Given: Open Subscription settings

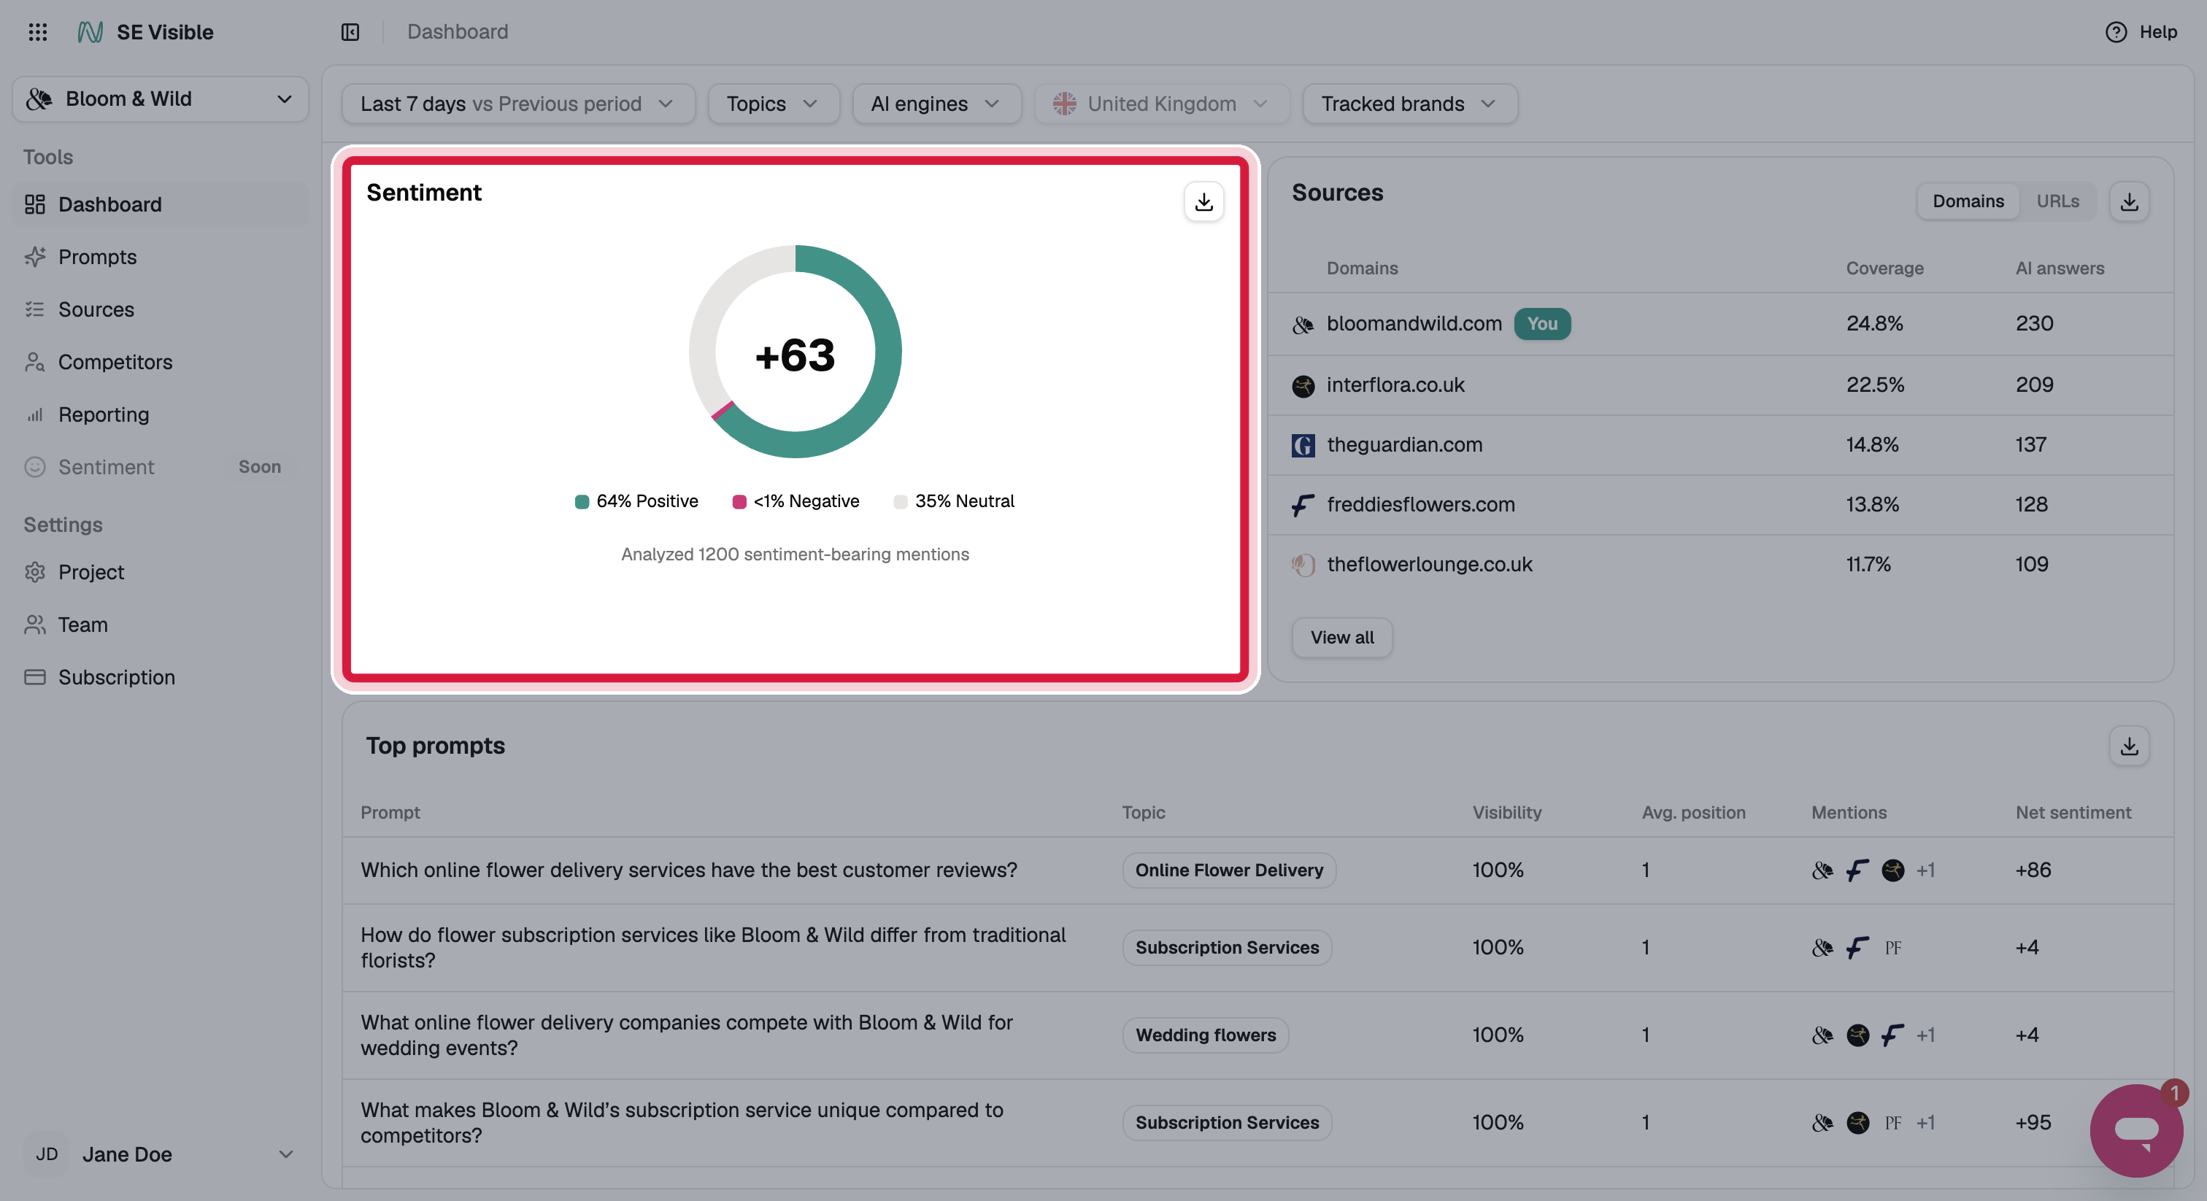Looking at the screenshot, I should (x=161, y=676).
